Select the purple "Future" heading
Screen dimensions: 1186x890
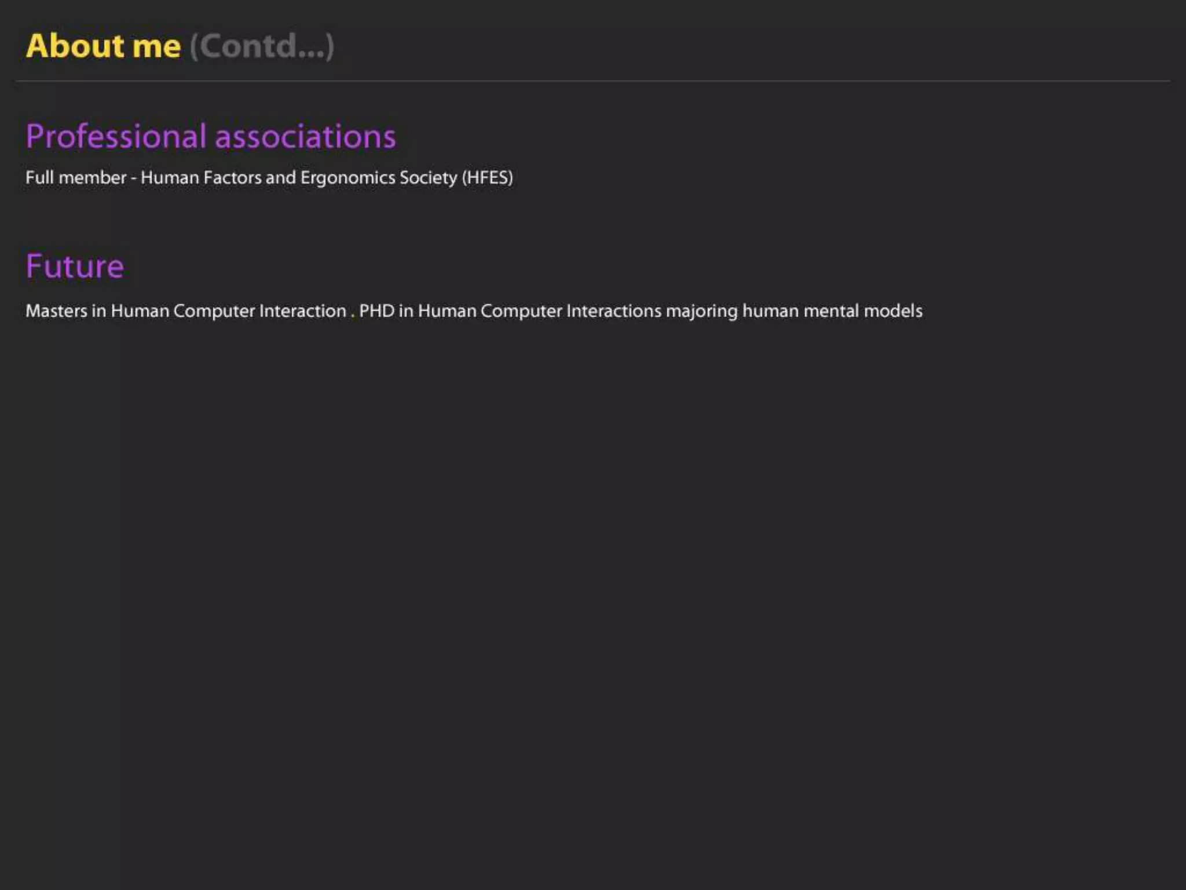pyautogui.click(x=75, y=267)
